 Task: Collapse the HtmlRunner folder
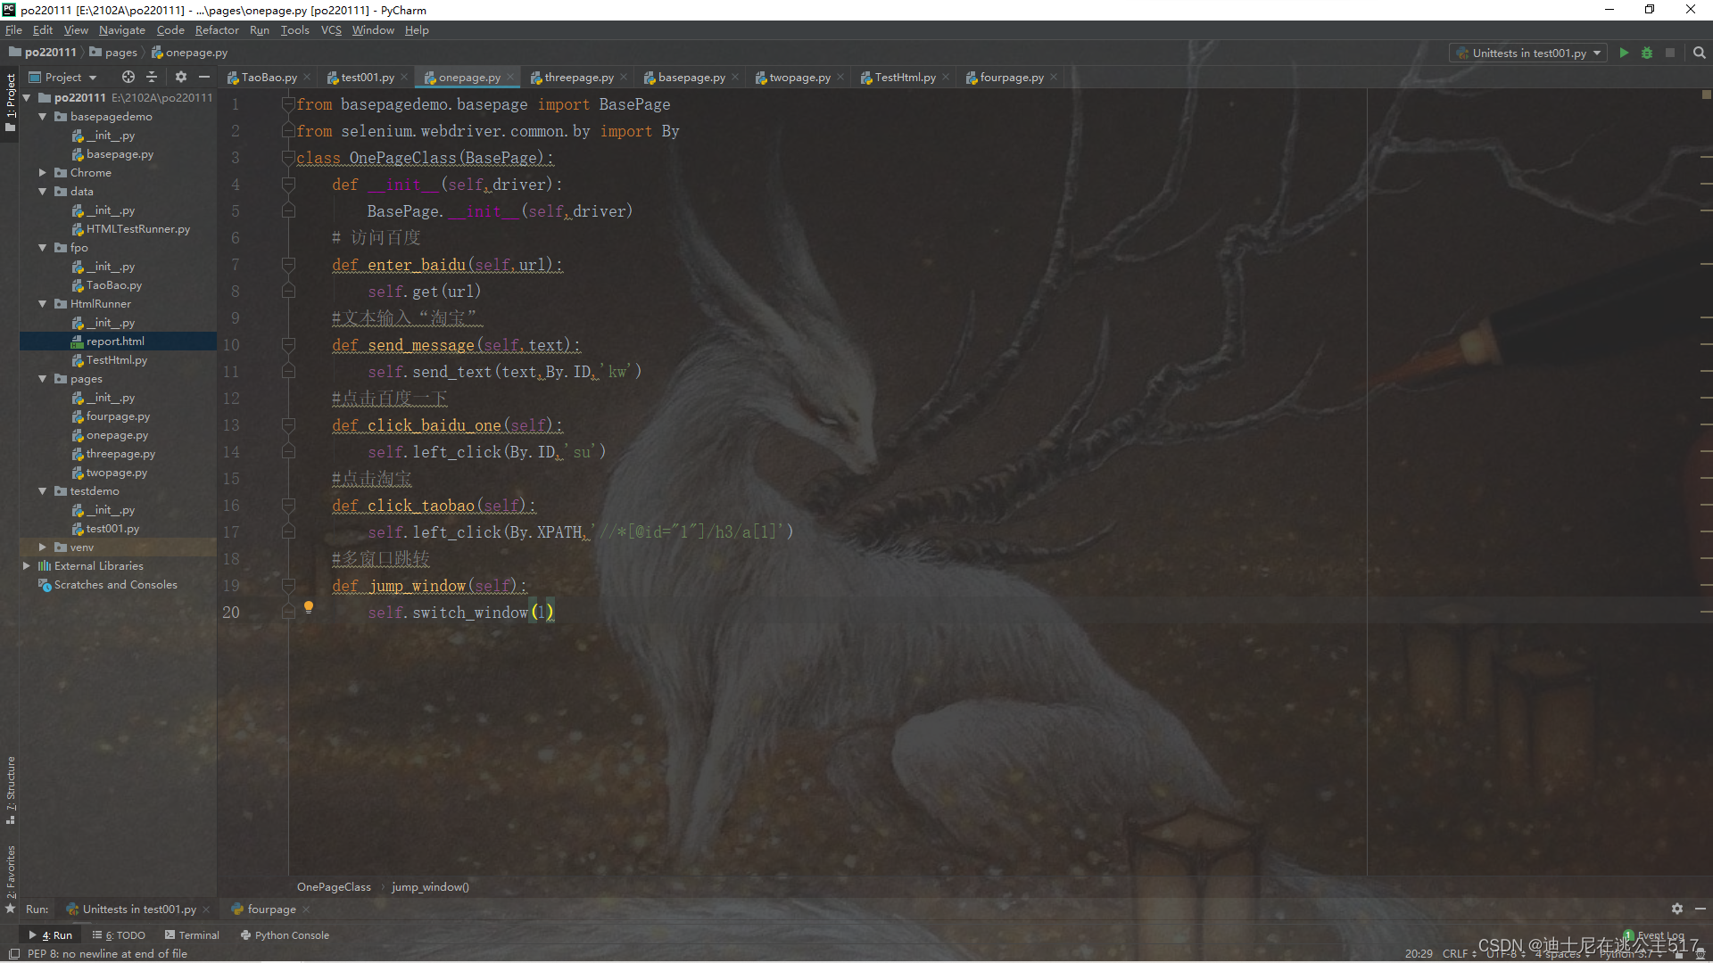[x=42, y=304]
